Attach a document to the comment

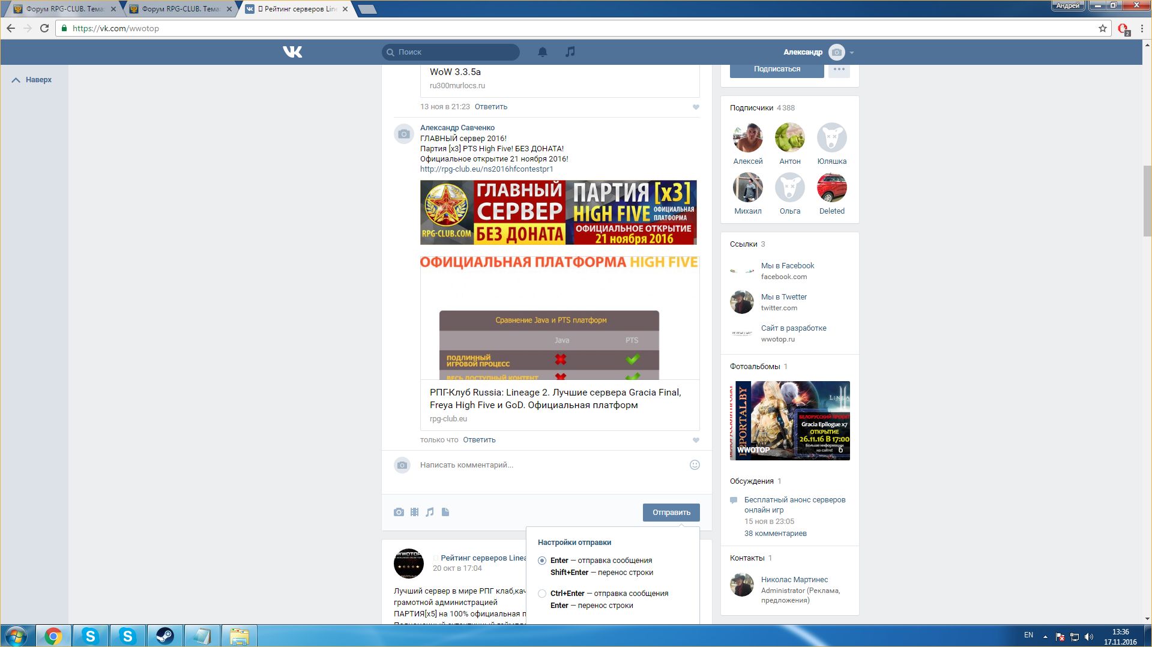(x=445, y=512)
